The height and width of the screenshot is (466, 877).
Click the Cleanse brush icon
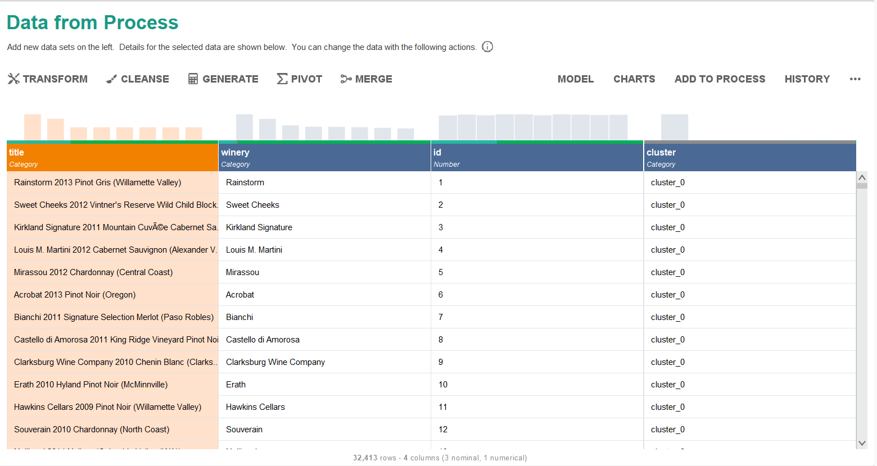click(111, 79)
